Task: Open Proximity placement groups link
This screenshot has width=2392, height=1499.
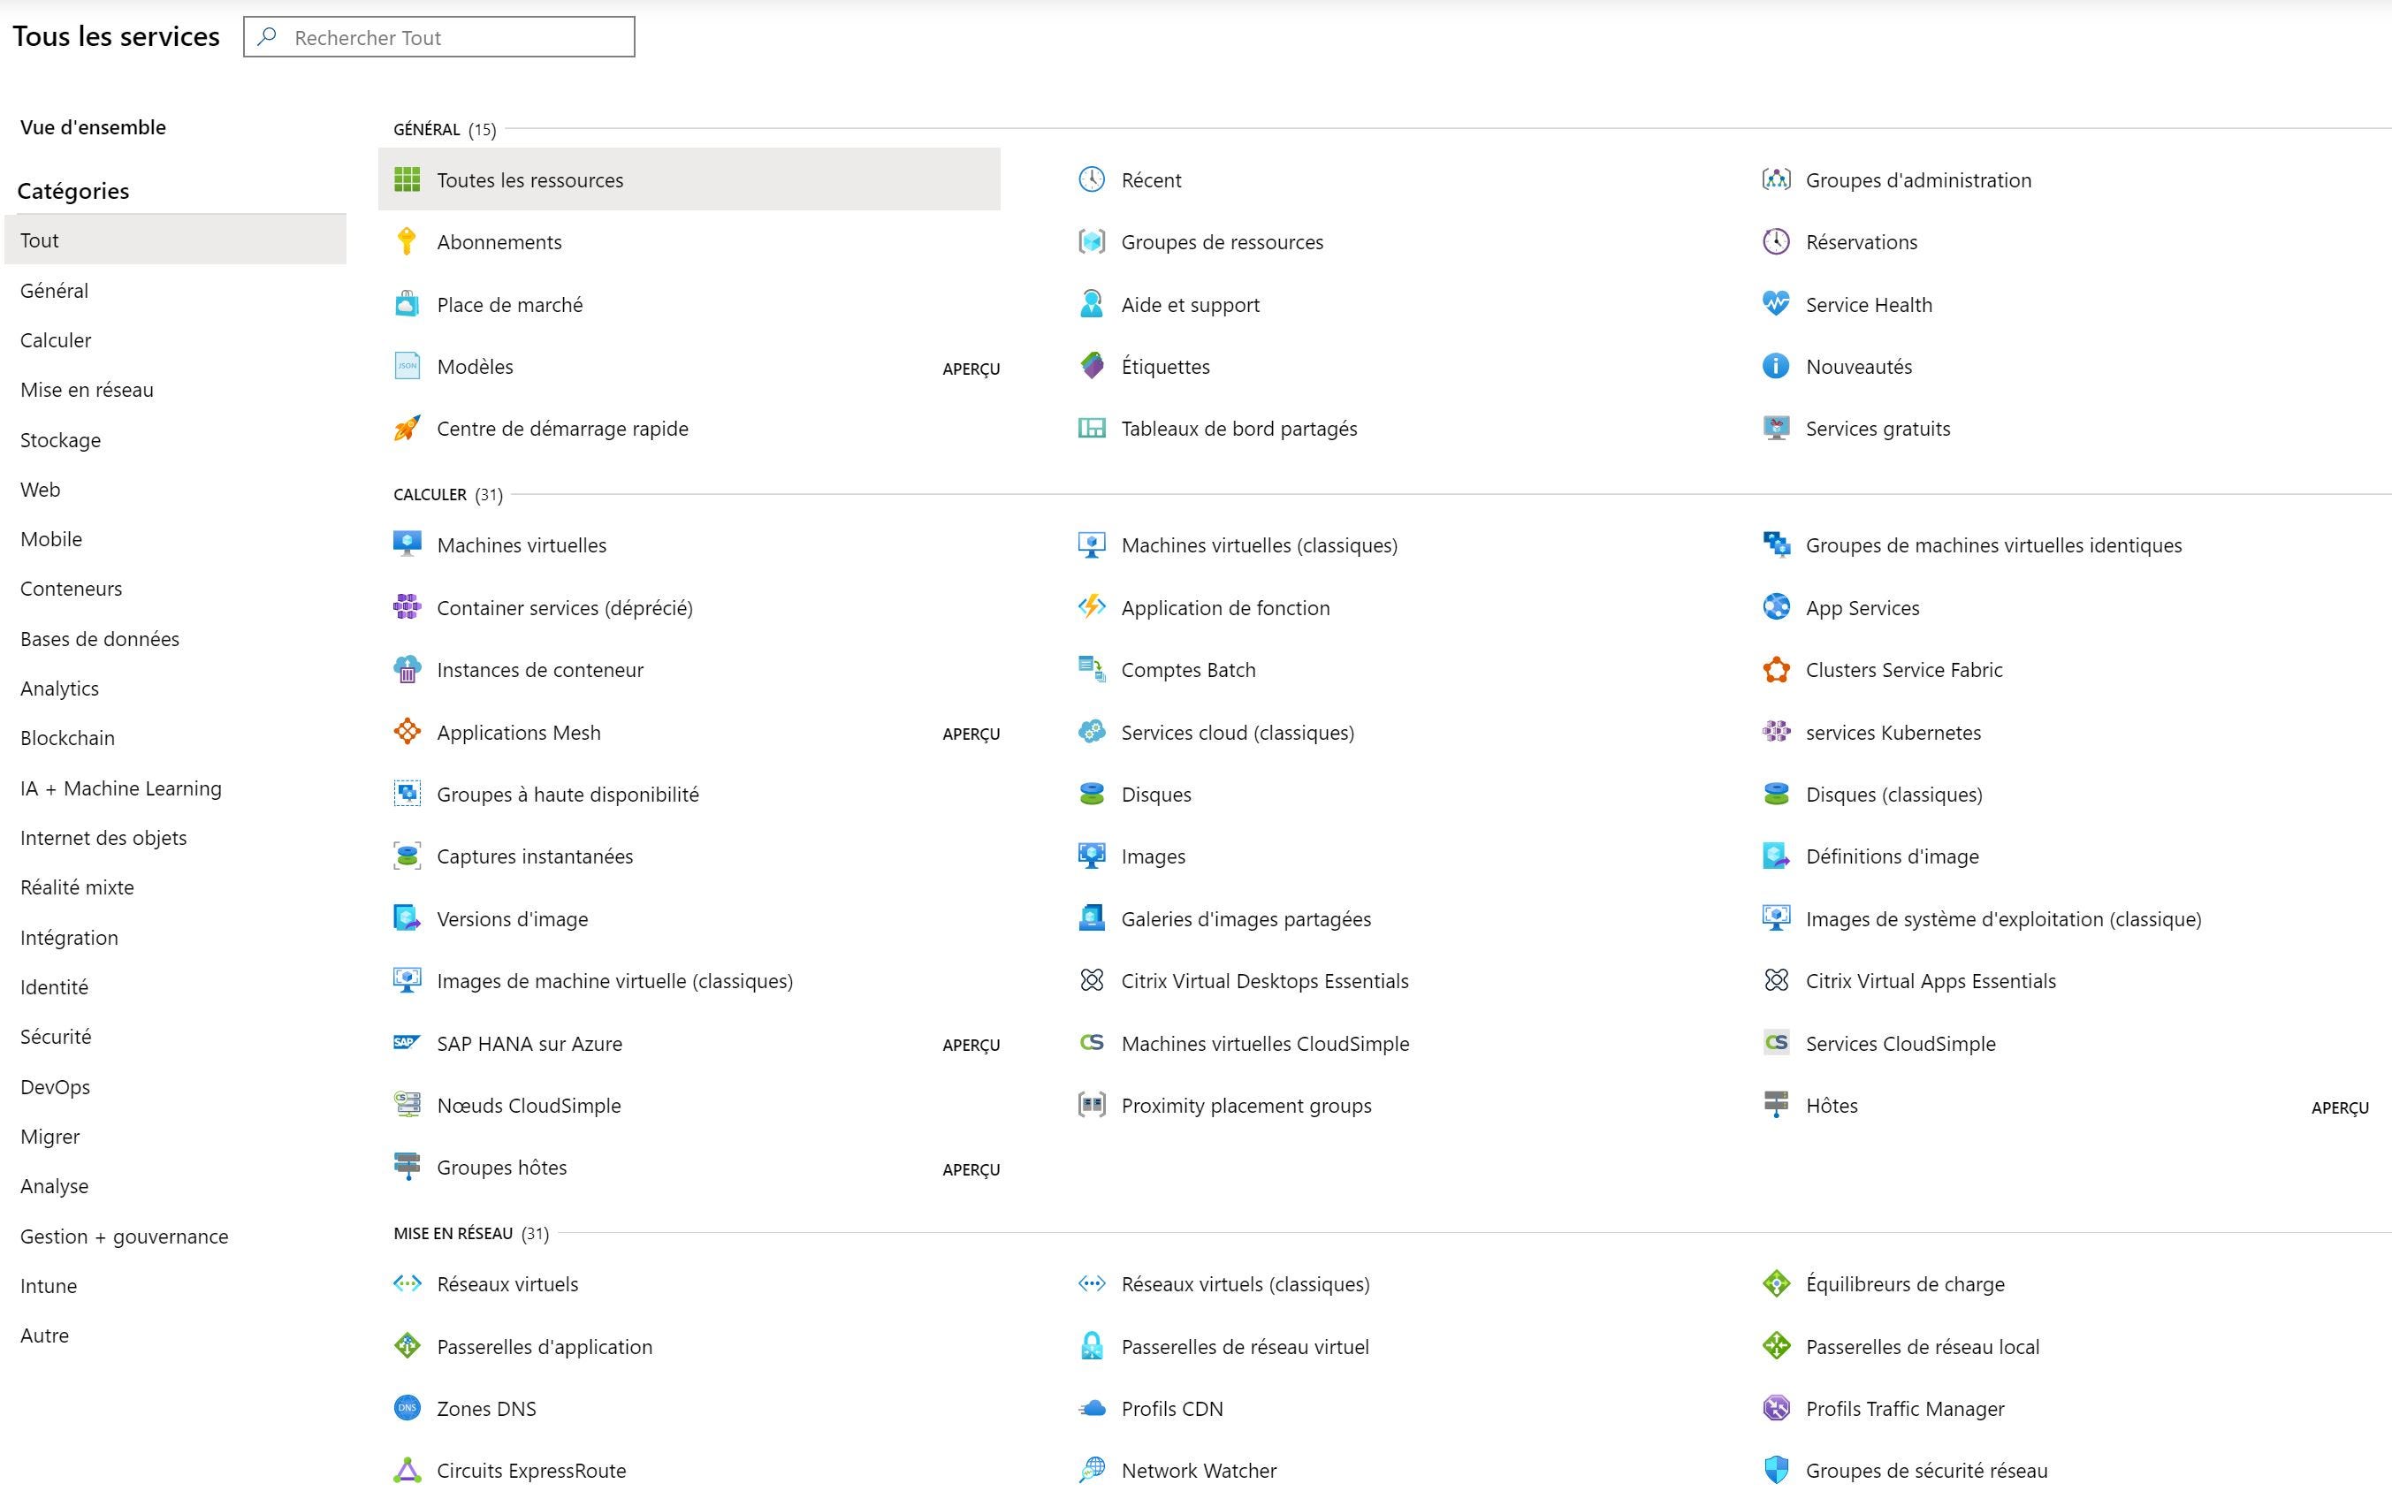Action: pyautogui.click(x=1246, y=1106)
